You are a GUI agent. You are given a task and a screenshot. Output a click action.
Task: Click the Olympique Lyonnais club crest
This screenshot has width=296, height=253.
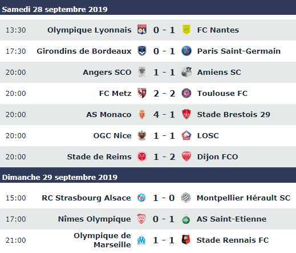[x=142, y=30]
